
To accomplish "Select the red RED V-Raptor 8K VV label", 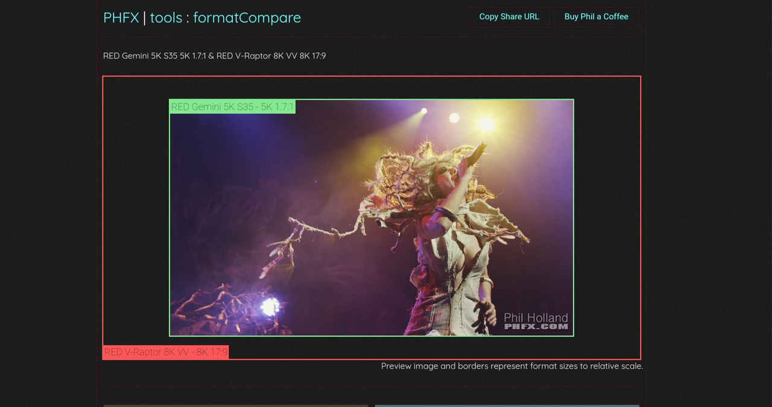I will point(166,352).
